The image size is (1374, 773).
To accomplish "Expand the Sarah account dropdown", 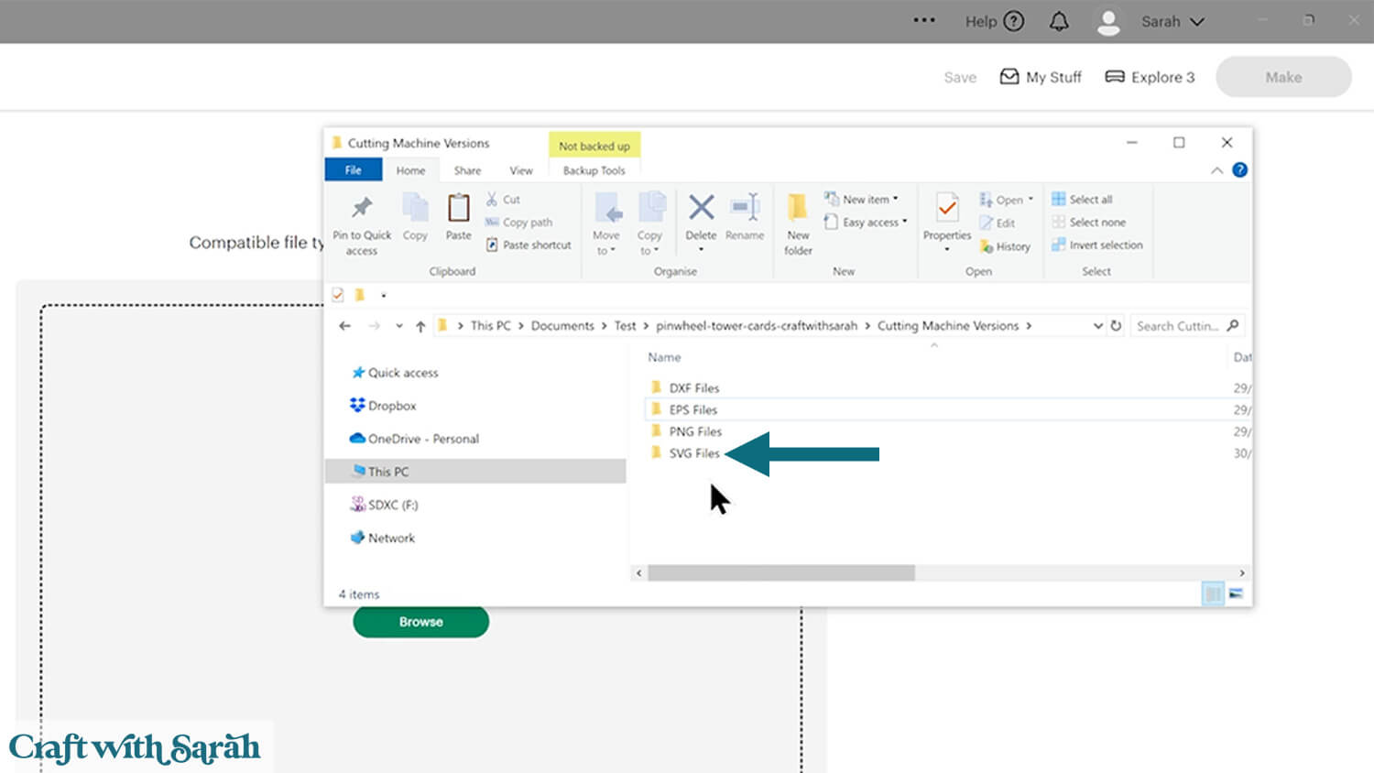I will click(1197, 22).
